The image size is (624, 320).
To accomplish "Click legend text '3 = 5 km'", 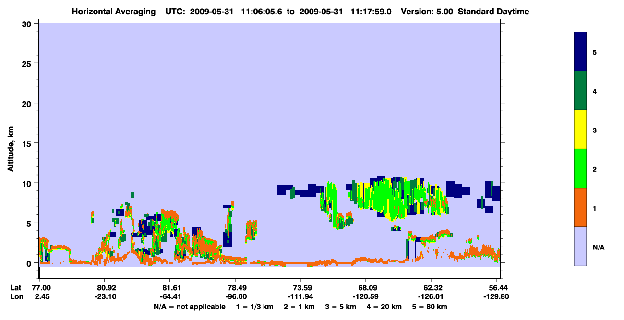I will (341, 307).
